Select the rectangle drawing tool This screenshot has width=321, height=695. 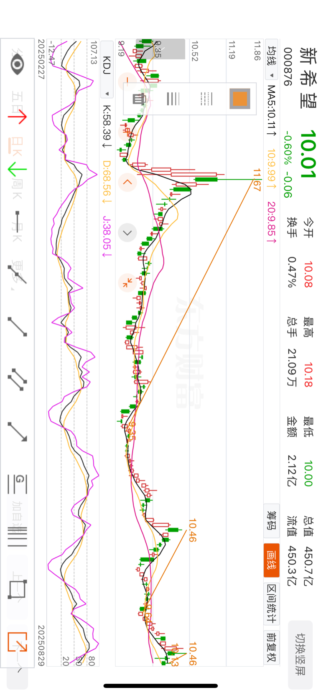[x=17, y=589]
